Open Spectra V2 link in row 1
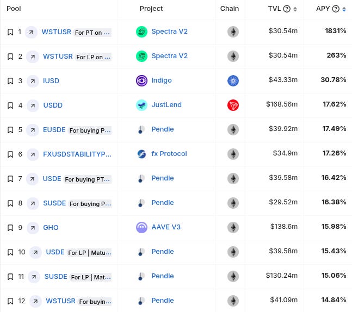Viewport: 352px width, 312px height. tap(170, 32)
